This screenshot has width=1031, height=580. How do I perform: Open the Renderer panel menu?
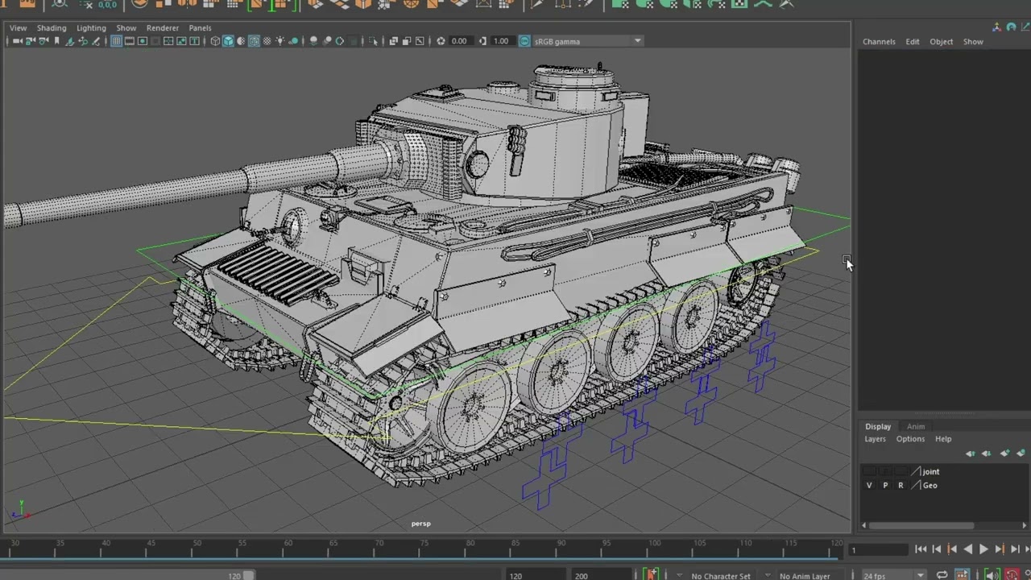click(x=163, y=28)
